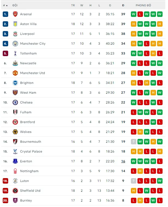Select the PHONG ĐỘ form column header
The image size is (168, 207).
(143, 5)
